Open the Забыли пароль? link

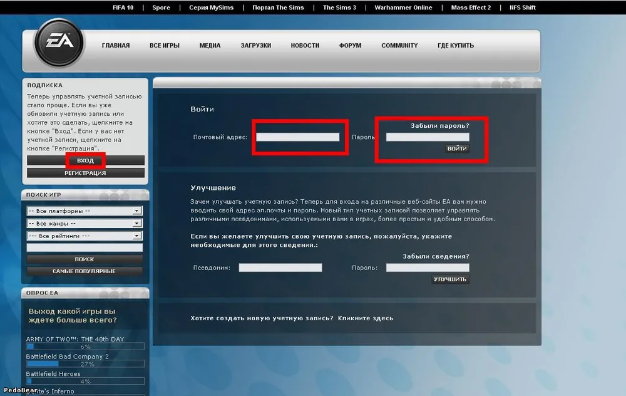(x=439, y=126)
